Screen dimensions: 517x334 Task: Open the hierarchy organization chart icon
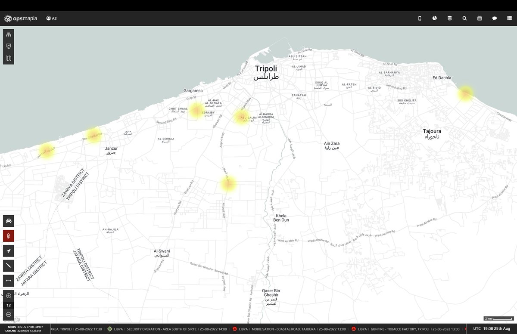[x=9, y=35]
